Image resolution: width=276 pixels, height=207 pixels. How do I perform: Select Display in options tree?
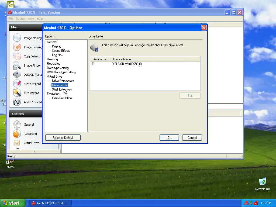pyautogui.click(x=57, y=46)
